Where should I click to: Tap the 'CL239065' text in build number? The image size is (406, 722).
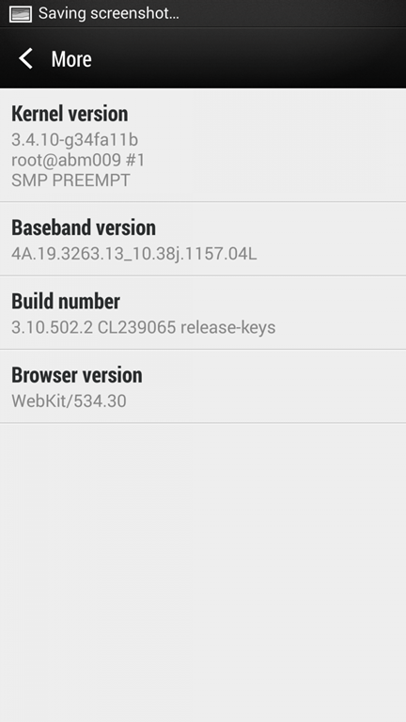136,327
